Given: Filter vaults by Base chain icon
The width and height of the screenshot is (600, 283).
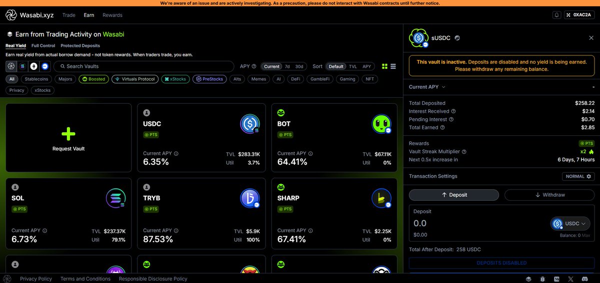Looking at the screenshot, I should click(45, 66).
